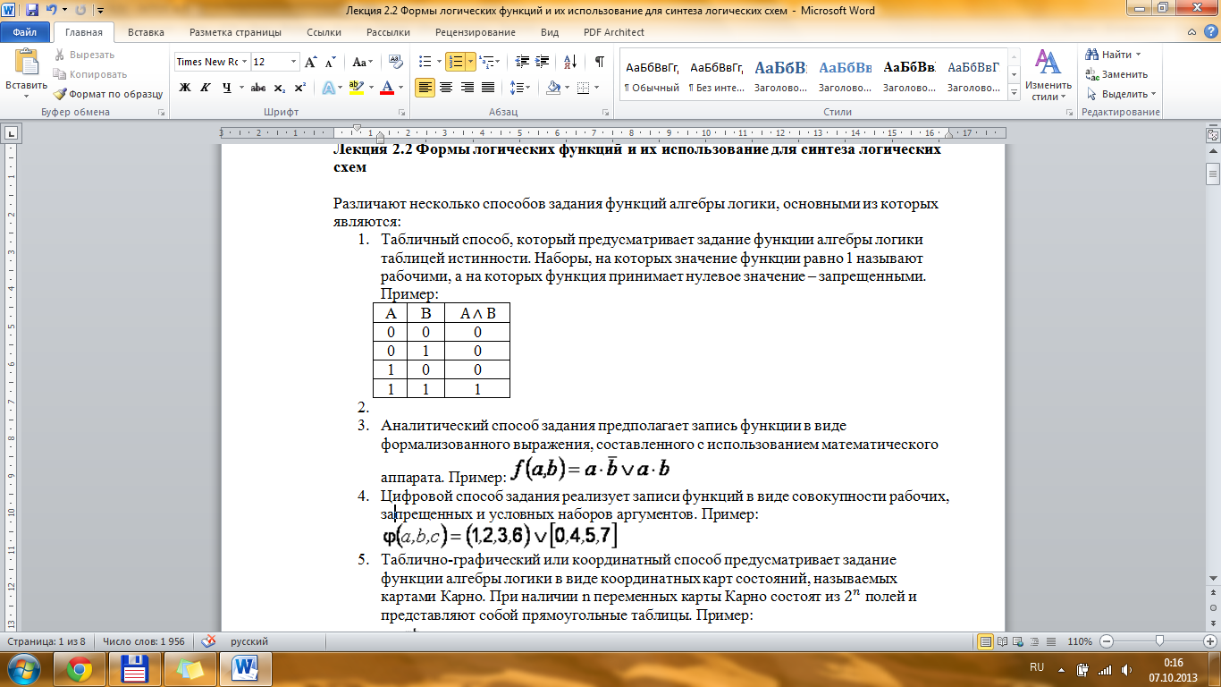Click the text highlight color yellow swatch
The width and height of the screenshot is (1221, 687).
coord(356,87)
